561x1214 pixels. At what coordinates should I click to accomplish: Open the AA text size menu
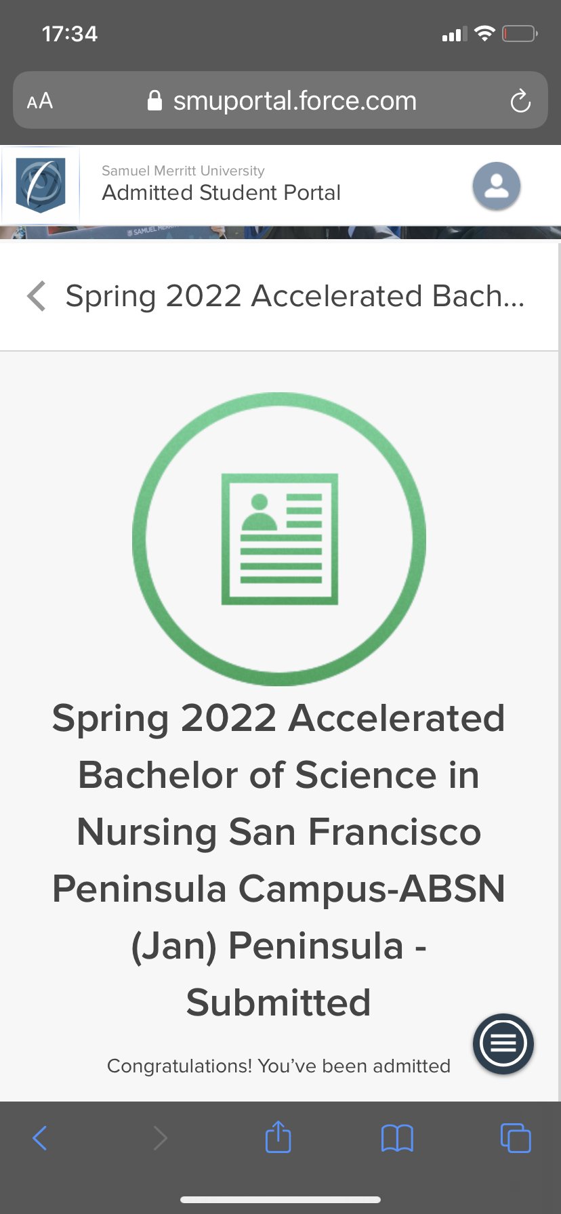pyautogui.click(x=40, y=101)
